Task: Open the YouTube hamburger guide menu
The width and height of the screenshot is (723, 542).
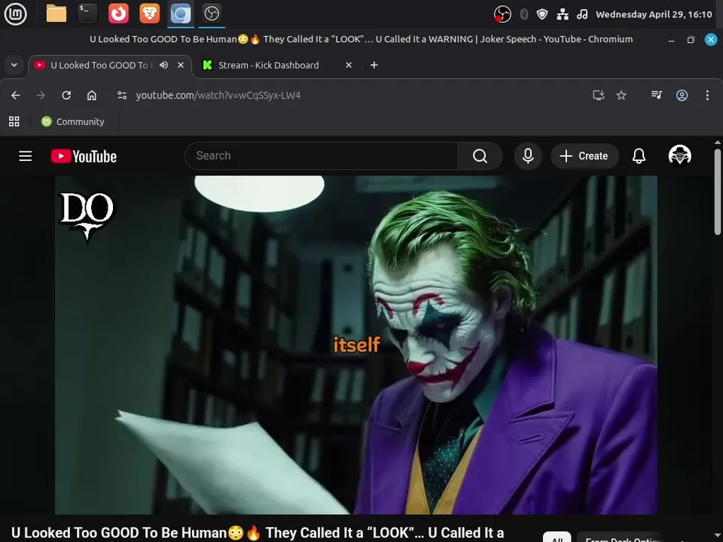Action: [x=26, y=156]
